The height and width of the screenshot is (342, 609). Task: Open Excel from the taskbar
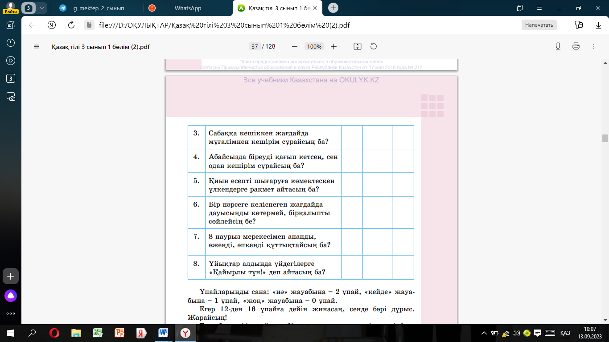click(x=98, y=333)
